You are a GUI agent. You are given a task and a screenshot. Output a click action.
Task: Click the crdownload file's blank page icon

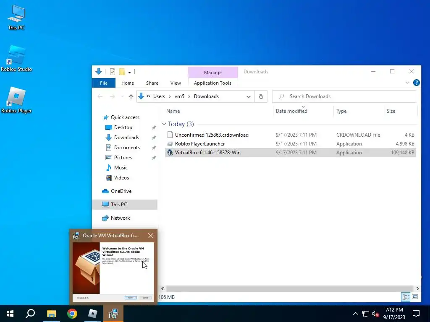tap(170, 135)
